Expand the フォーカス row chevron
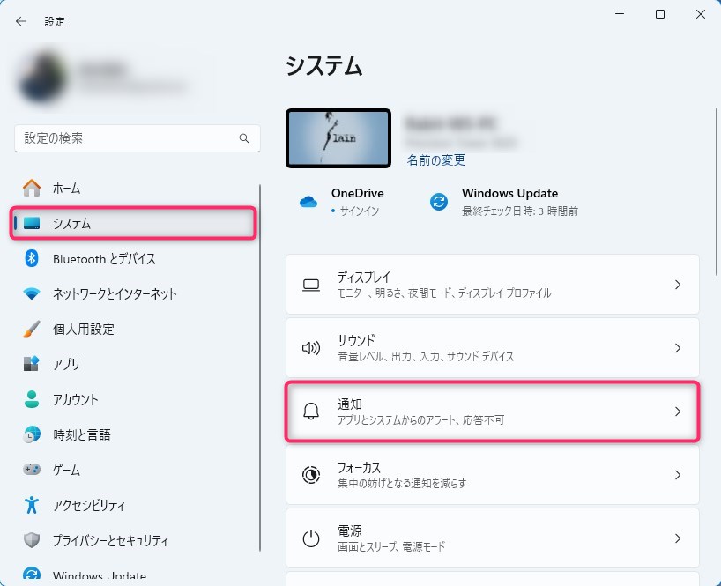 (x=677, y=475)
